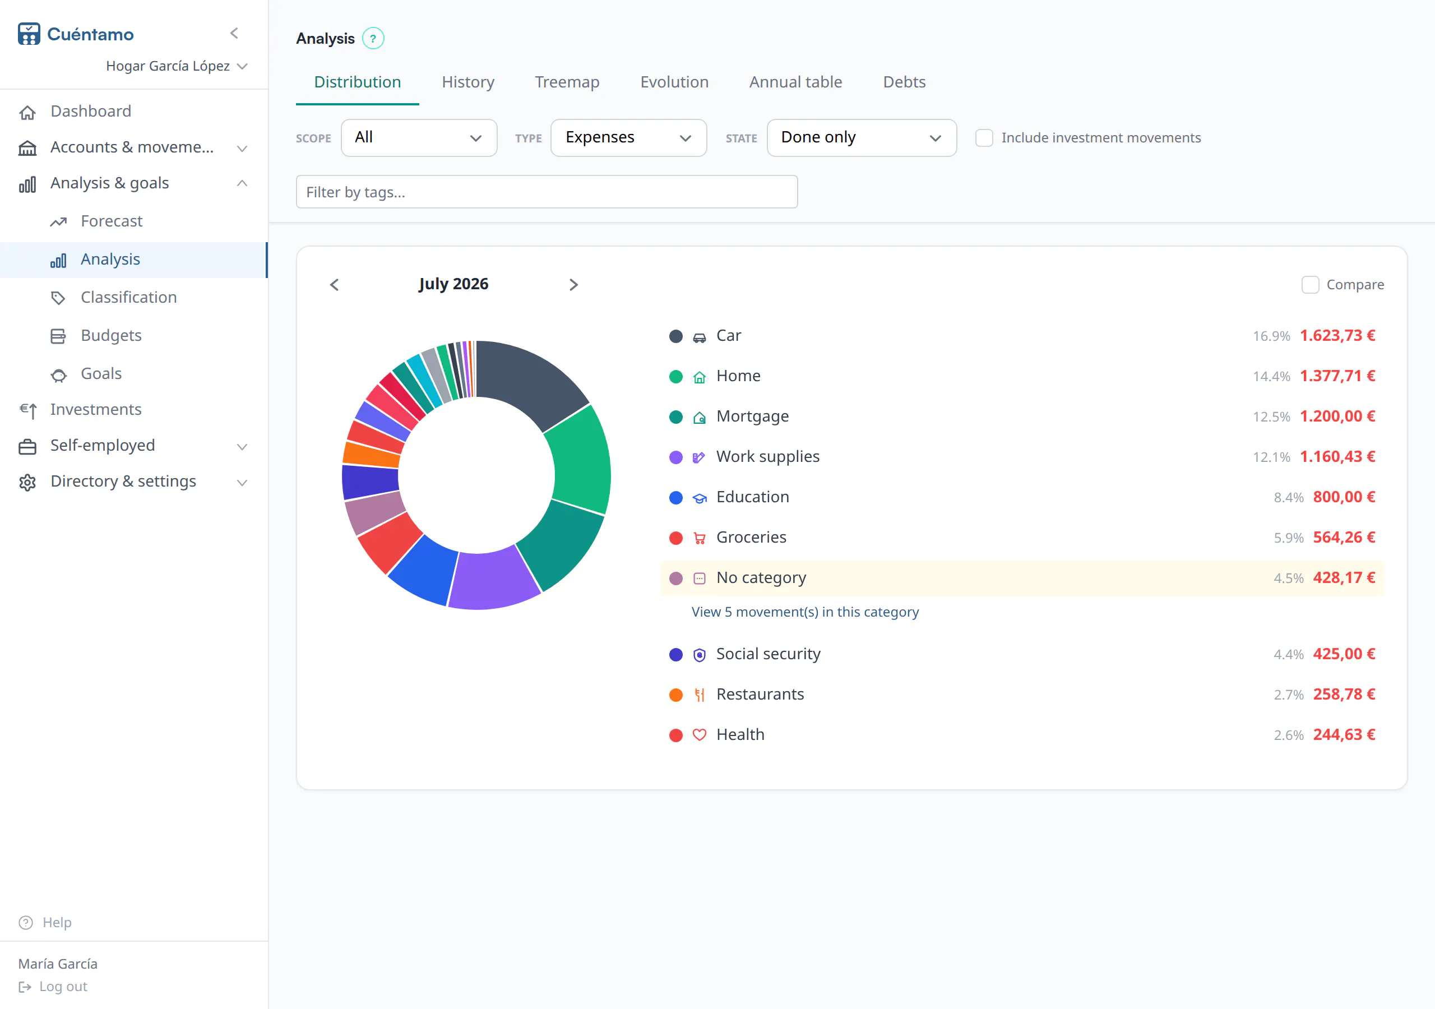
Task: Open the Annual table tab
Action: coord(795,82)
